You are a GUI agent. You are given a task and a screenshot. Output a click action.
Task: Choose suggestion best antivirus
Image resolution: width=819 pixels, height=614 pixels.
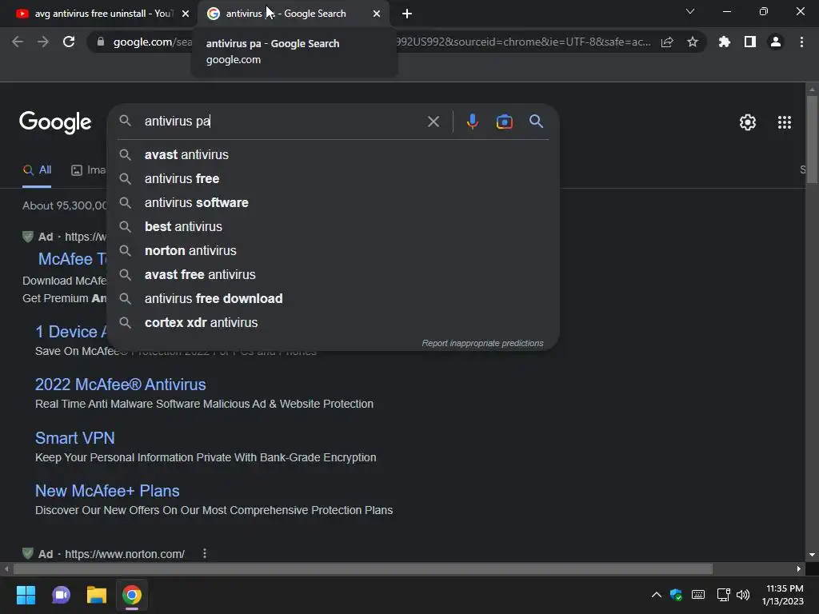pyautogui.click(x=333, y=226)
